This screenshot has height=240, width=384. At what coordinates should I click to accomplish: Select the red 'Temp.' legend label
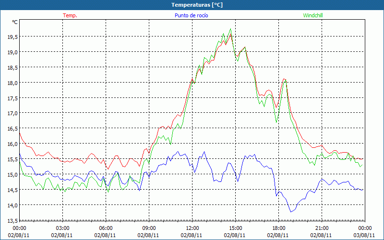point(70,15)
